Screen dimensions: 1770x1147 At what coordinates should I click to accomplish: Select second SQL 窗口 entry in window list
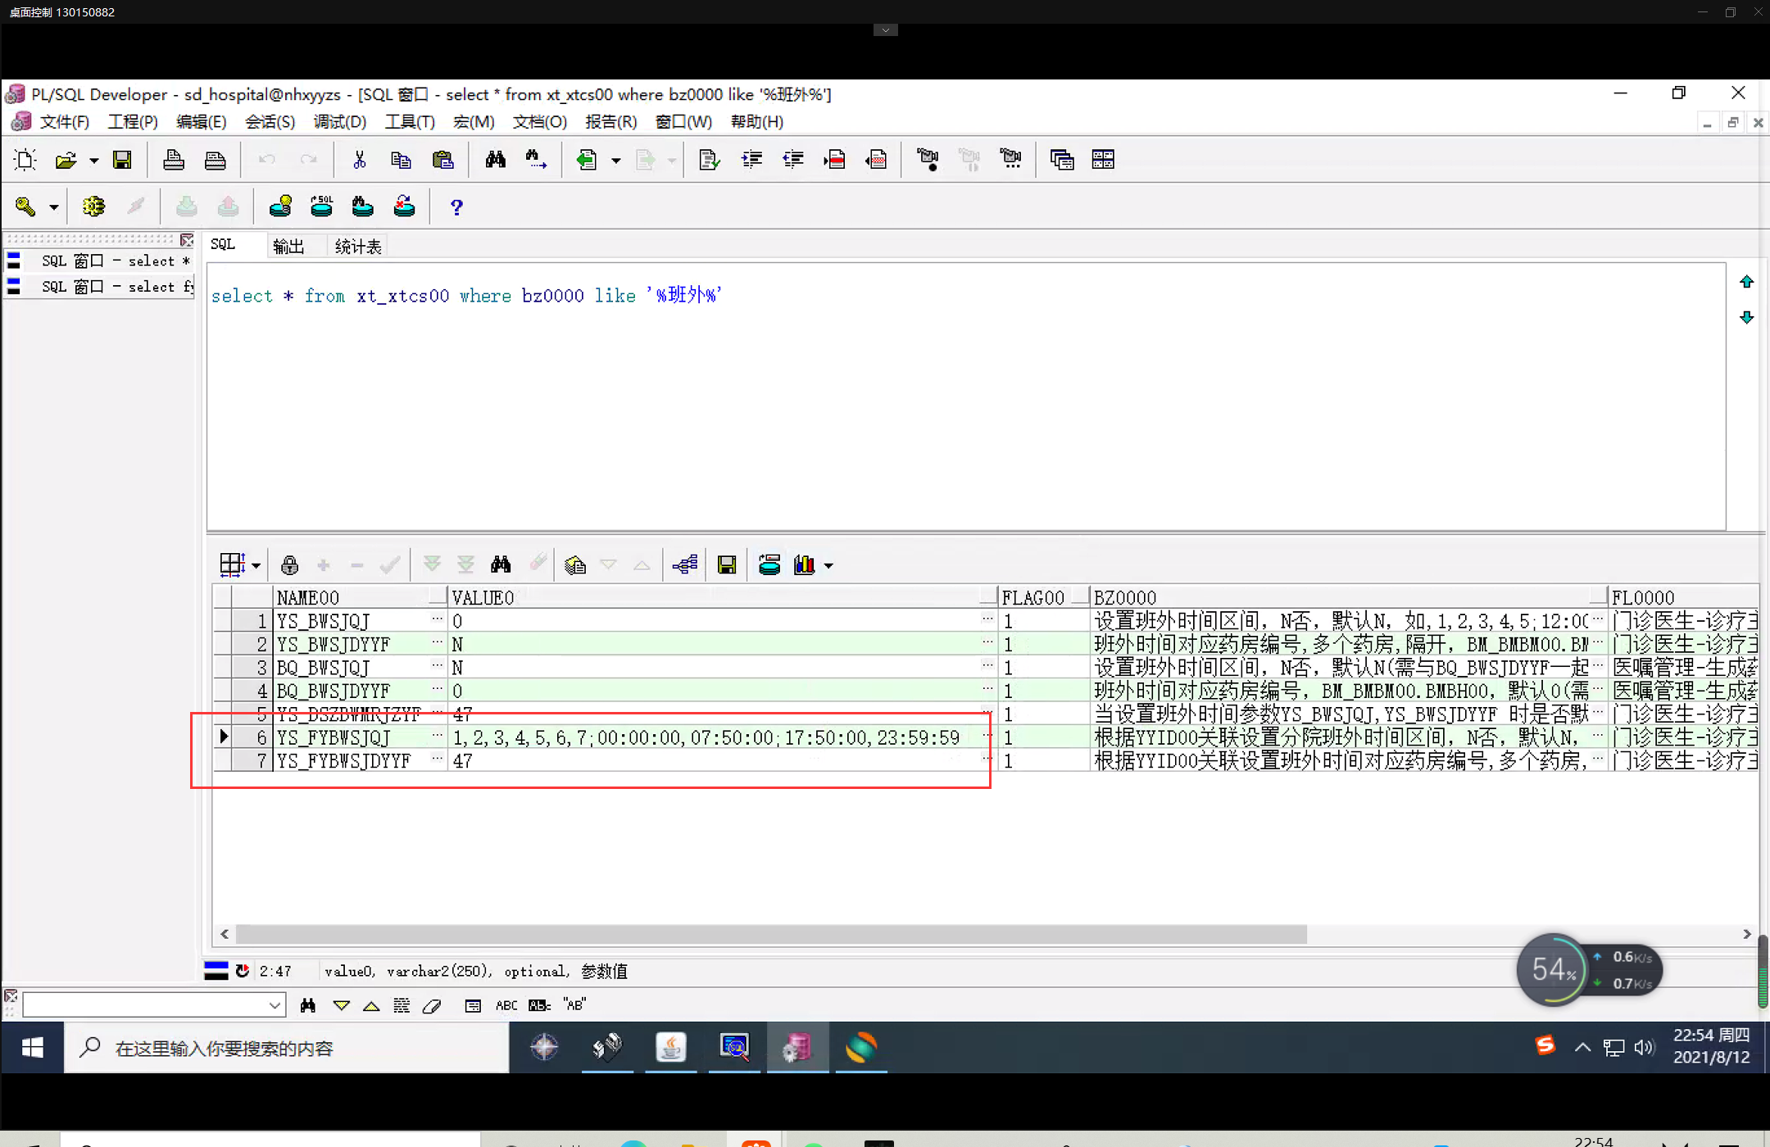[x=107, y=286]
